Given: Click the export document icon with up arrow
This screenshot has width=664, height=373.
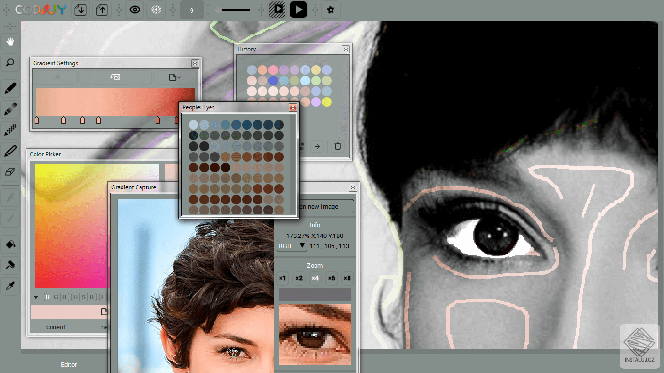Looking at the screenshot, I should coord(102,10).
